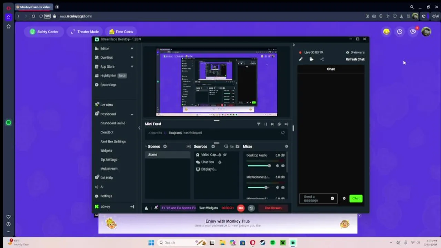This screenshot has height=248, width=441.
Task: Open Desktop Audio settings gear
Action: click(x=283, y=166)
